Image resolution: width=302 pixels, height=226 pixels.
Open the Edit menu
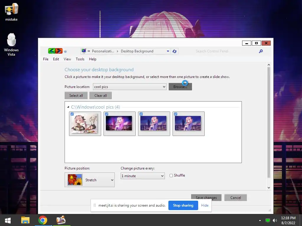coord(56,59)
